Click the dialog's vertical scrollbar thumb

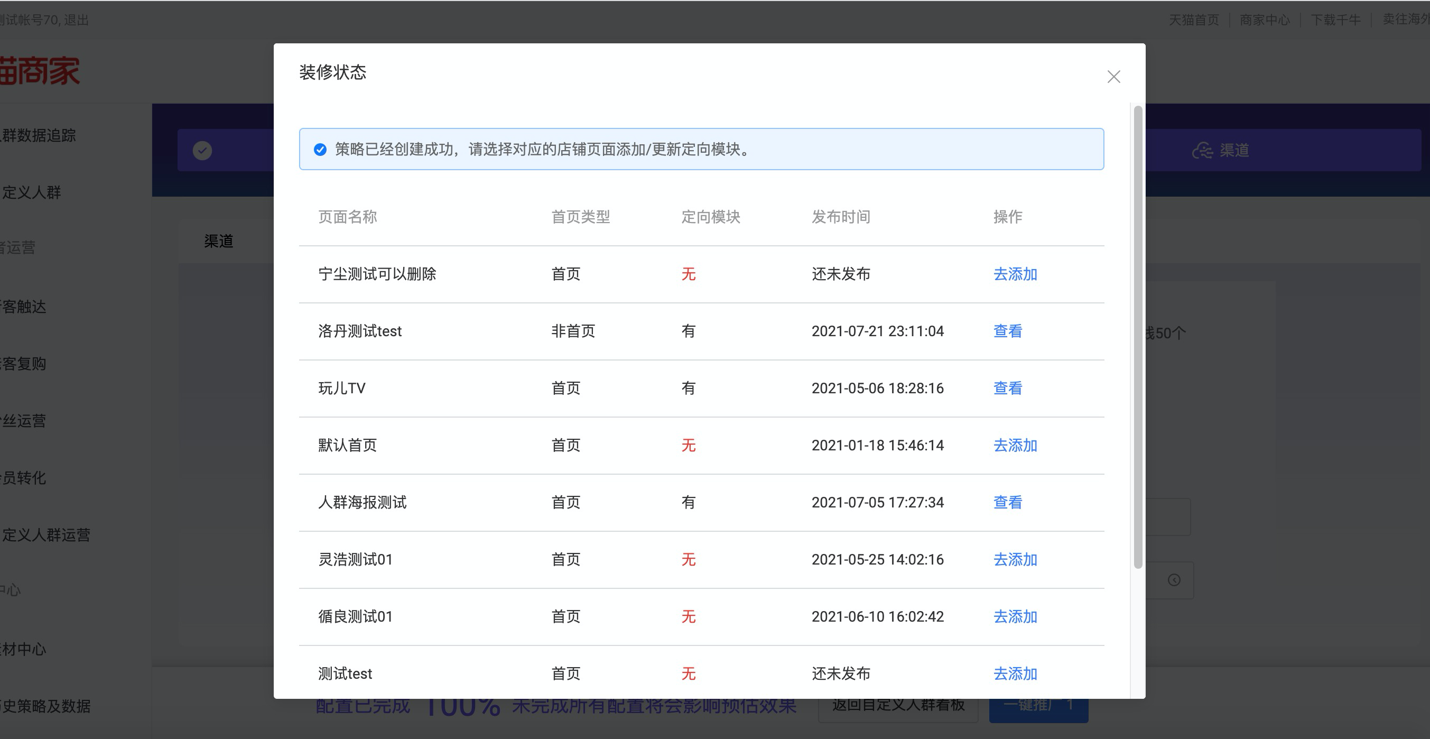[x=1137, y=337]
